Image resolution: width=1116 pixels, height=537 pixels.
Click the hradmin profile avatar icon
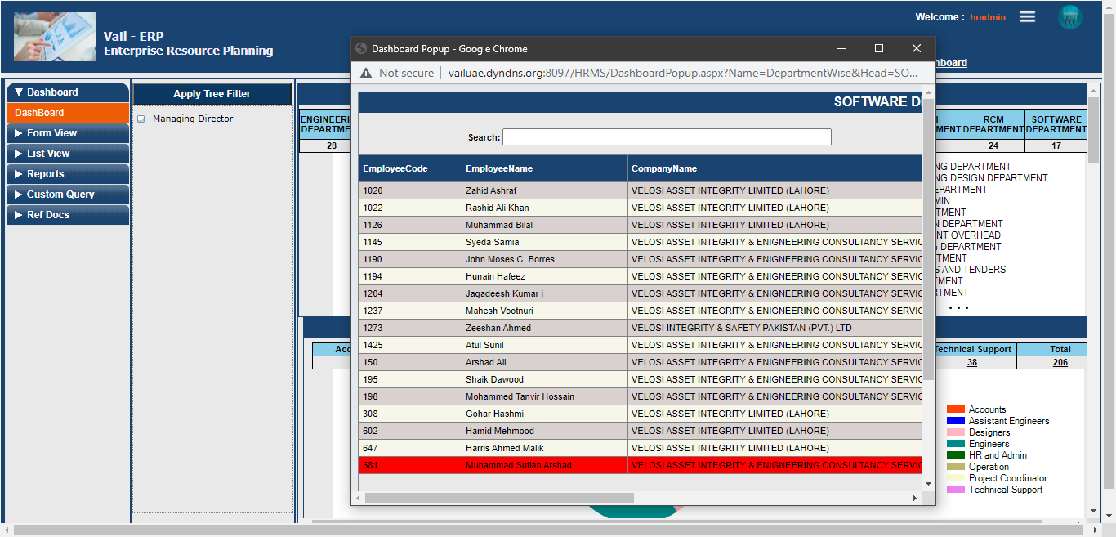coord(1071,16)
